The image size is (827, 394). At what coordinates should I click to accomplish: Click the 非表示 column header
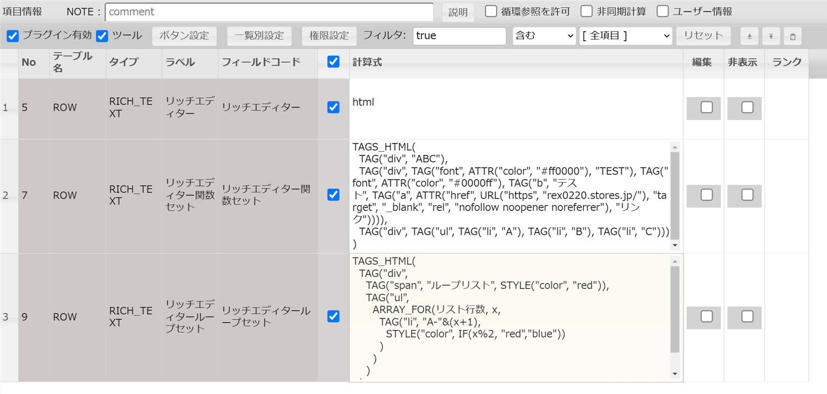(x=744, y=62)
